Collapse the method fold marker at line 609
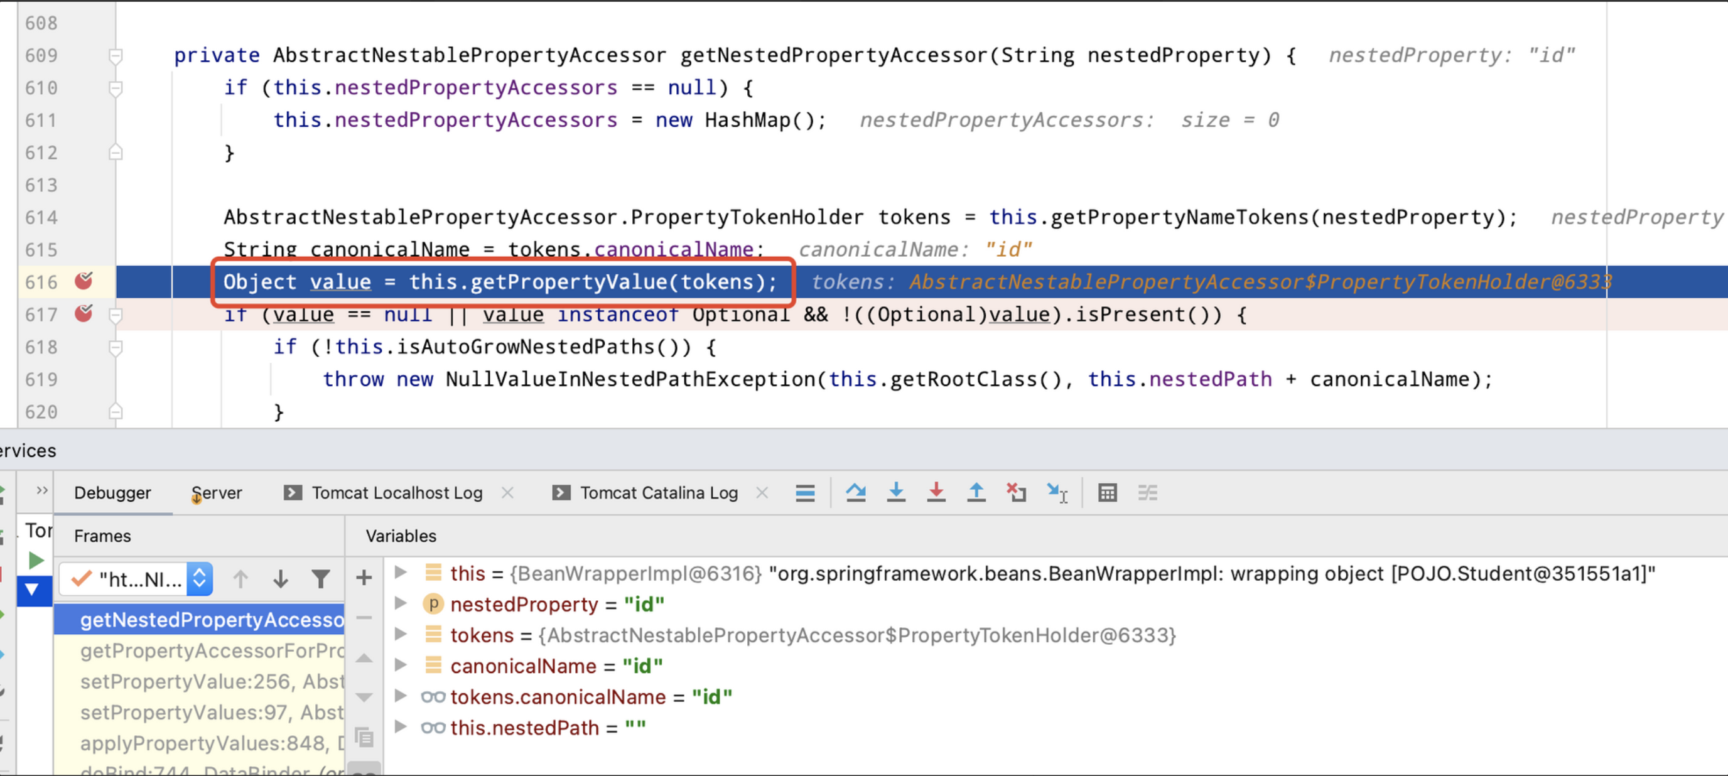This screenshot has width=1728, height=776. point(116,56)
